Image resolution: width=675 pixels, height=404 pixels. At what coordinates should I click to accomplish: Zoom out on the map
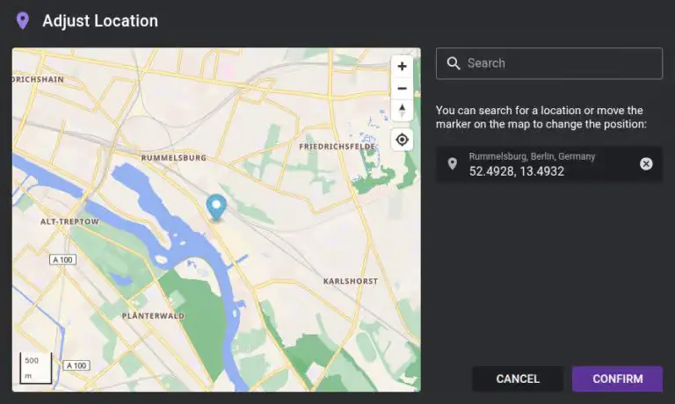point(402,88)
